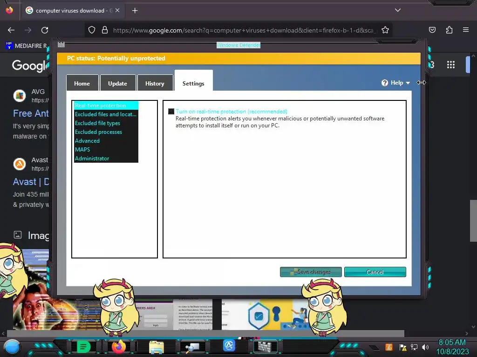This screenshot has width=477, height=357.
Task: Enable the real-time protection checkbox
Action: 171,112
